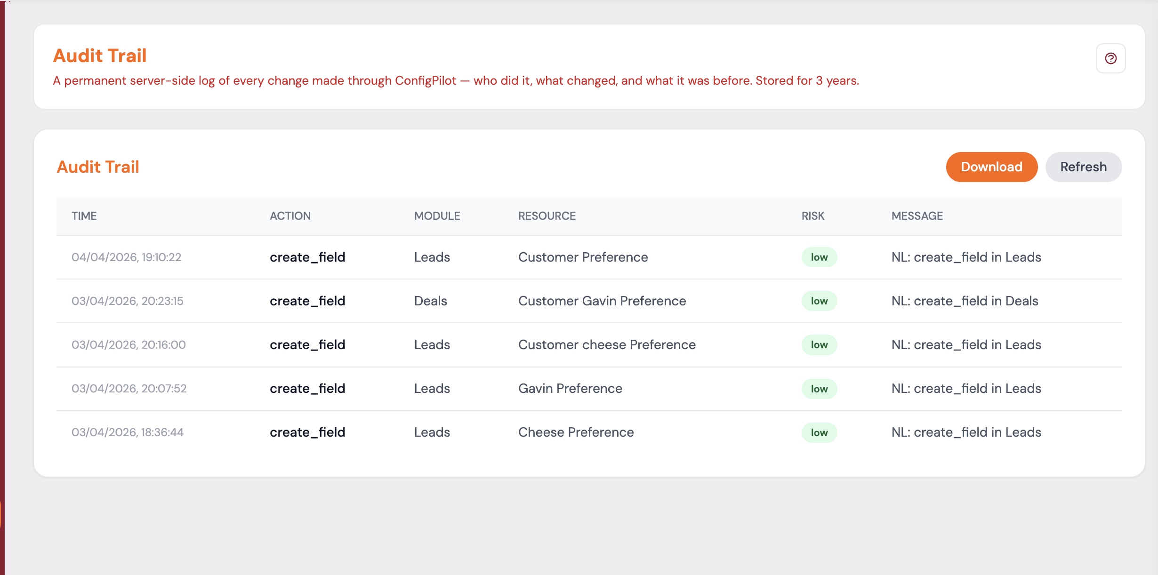Select the Customer Gavin Preference entry
This screenshot has height=575, width=1158.
602,301
